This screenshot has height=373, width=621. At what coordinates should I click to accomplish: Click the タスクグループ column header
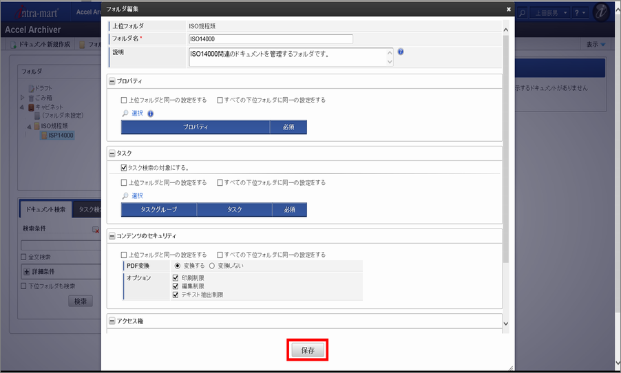(159, 209)
